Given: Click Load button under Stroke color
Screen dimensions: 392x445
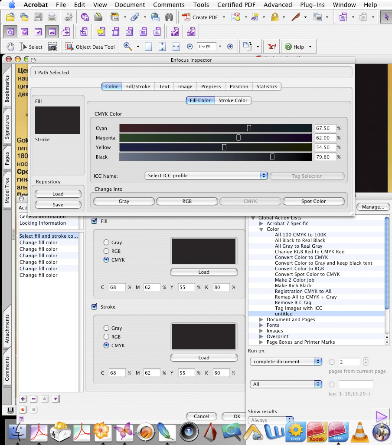Looking at the screenshot, I should pos(204,358).
